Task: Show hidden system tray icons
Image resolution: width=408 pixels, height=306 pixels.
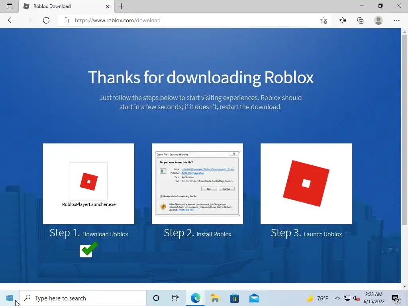Action: coord(337,298)
